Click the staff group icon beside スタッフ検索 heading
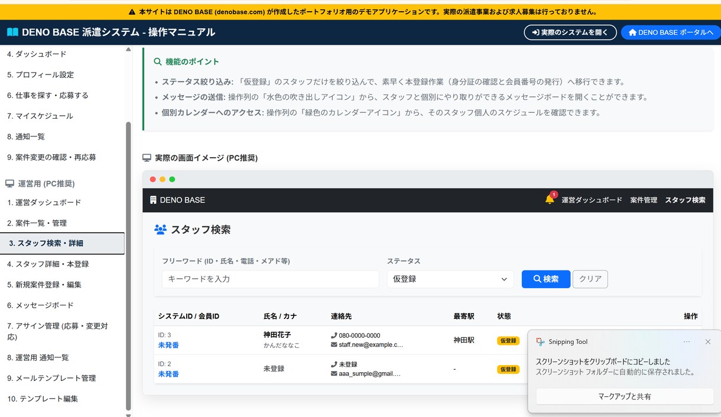The width and height of the screenshot is (721, 417). [160, 229]
